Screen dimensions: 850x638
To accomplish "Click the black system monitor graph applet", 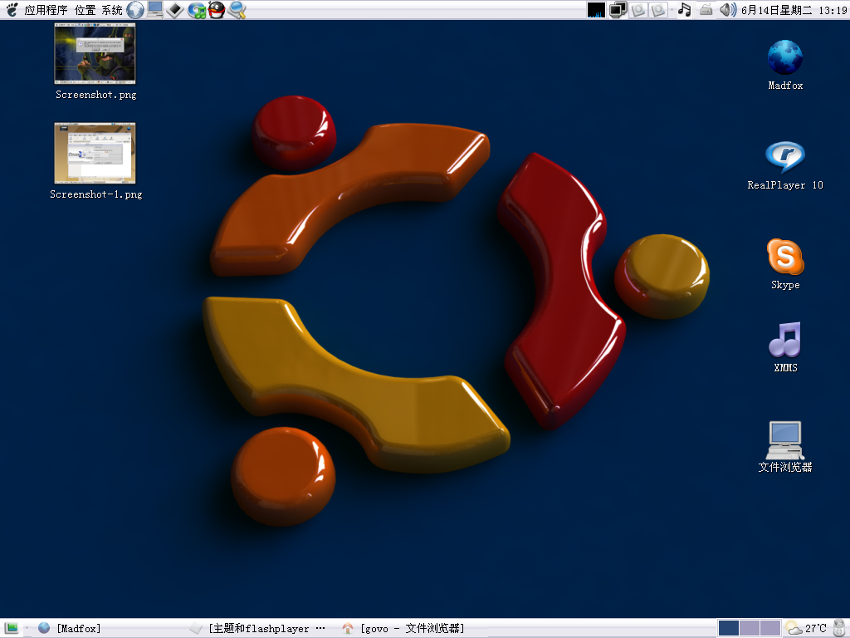I will [x=596, y=10].
